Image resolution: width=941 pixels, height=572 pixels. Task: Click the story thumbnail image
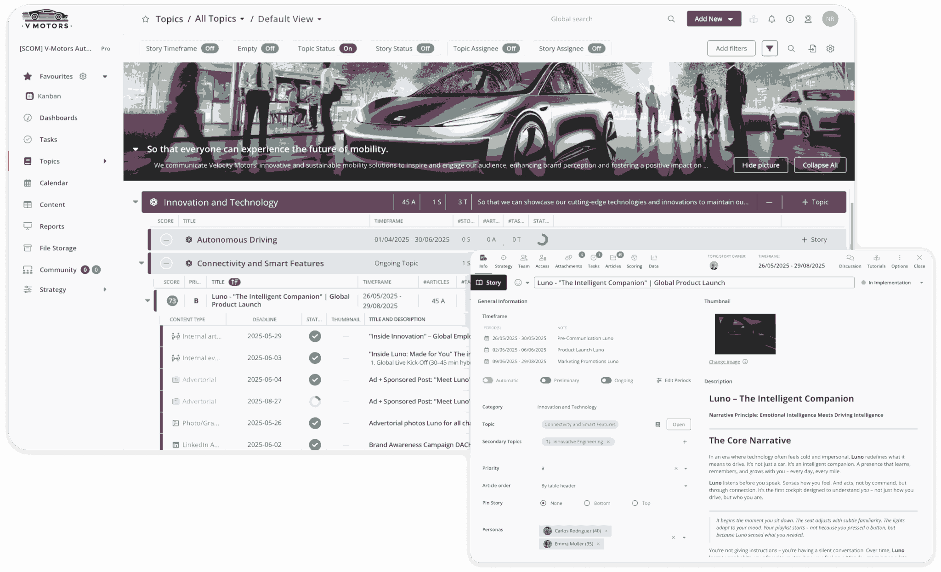[745, 334]
